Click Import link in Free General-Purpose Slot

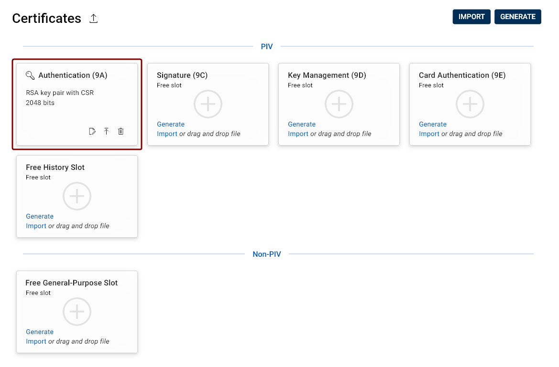click(36, 341)
